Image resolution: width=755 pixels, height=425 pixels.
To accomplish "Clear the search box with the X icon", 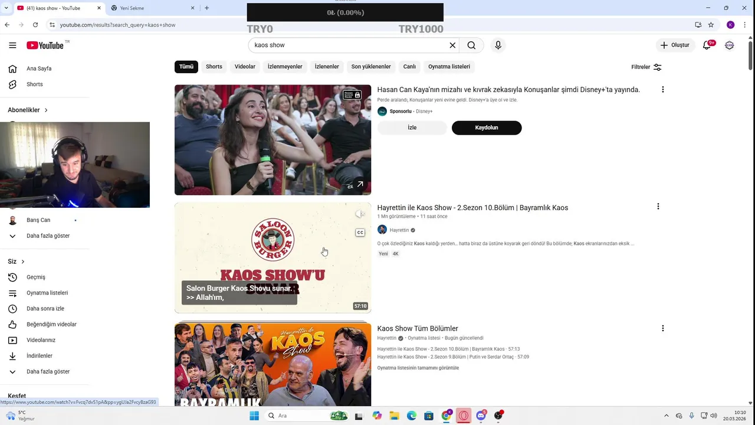I will [x=452, y=45].
